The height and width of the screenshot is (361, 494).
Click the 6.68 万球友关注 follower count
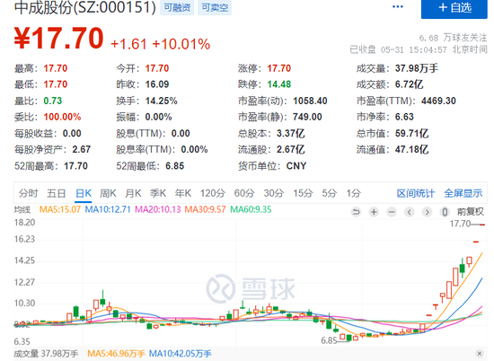pyautogui.click(x=453, y=38)
